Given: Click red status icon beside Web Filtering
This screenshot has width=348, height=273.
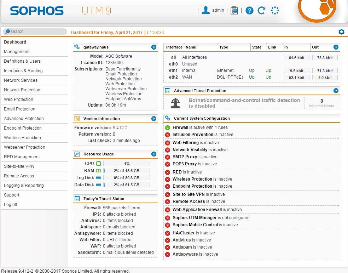Looking at the screenshot, I should [x=168, y=143].
